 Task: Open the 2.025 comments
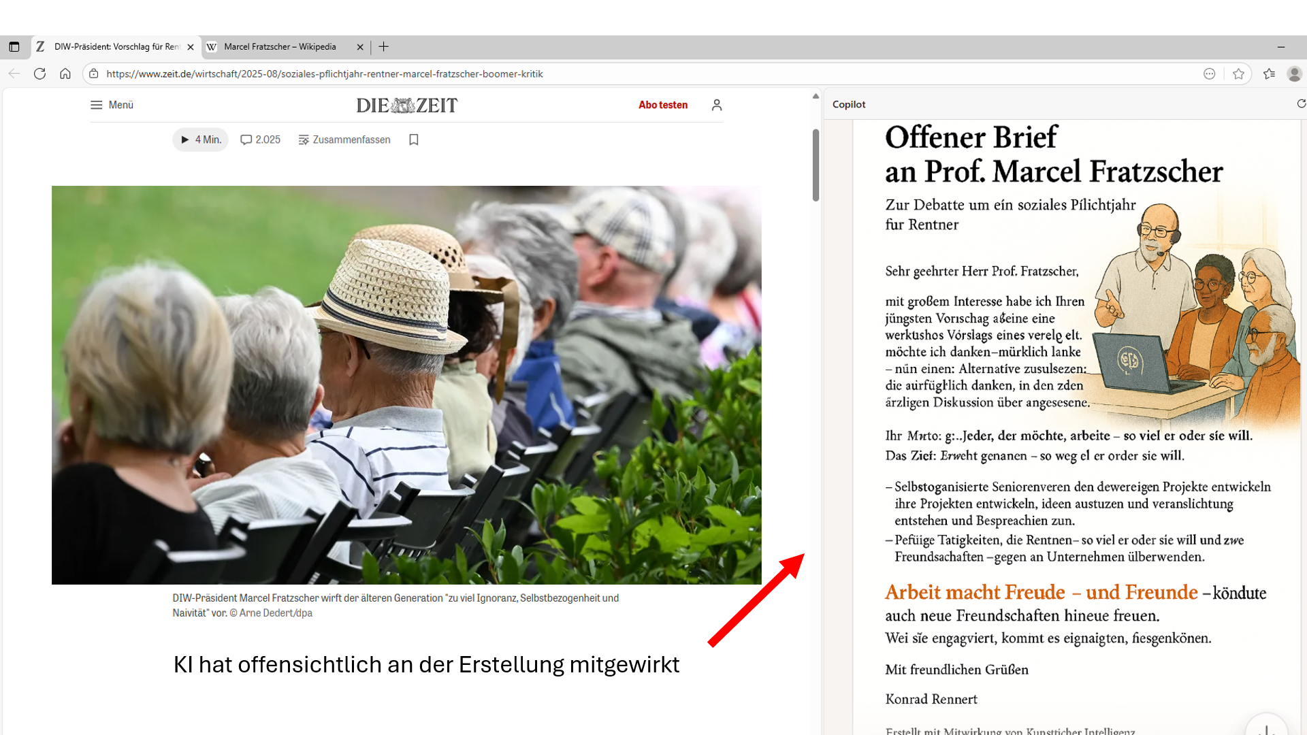pos(260,140)
